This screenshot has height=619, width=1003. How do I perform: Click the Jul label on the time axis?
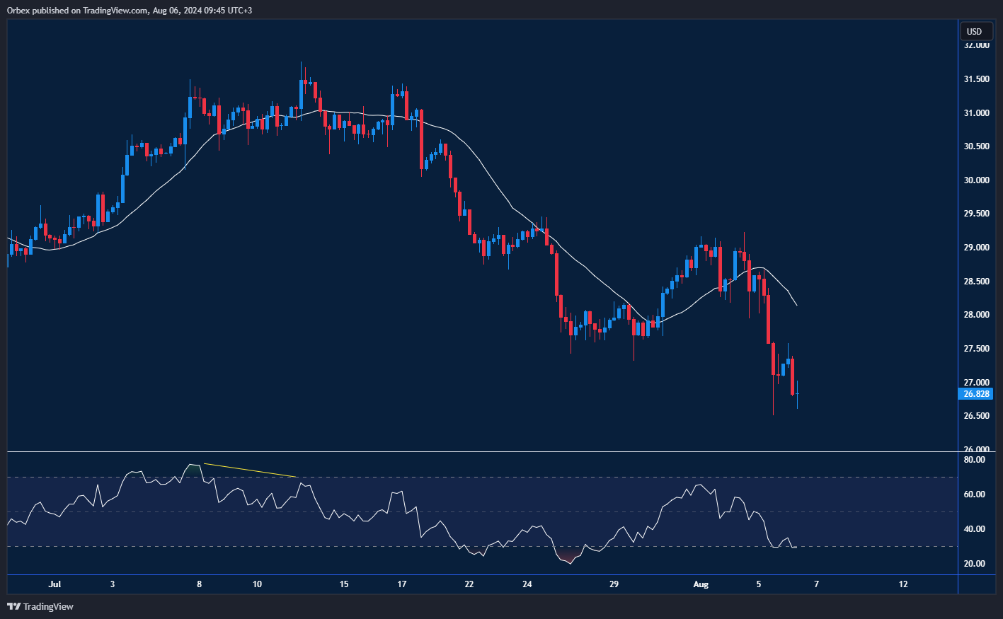[55, 584]
